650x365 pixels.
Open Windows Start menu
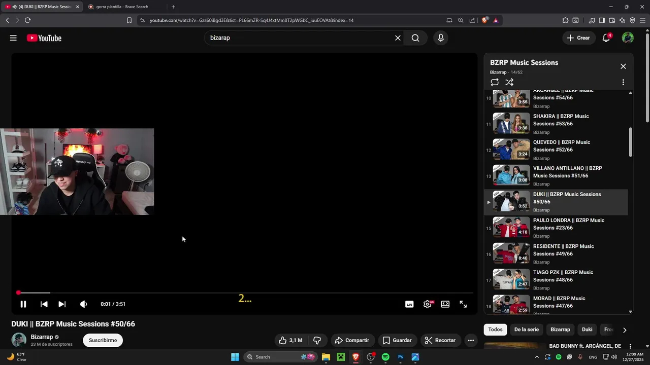[x=235, y=357]
